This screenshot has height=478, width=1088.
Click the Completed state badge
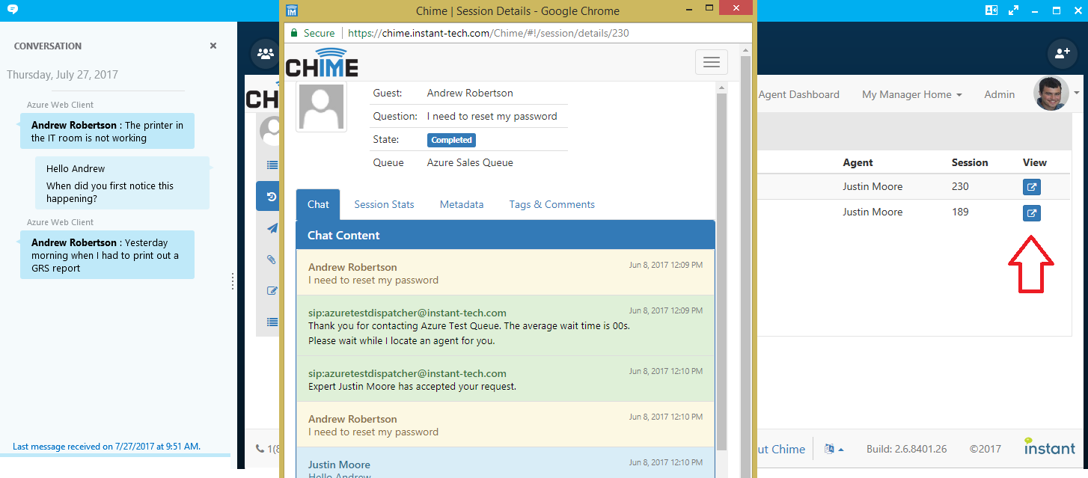tap(451, 140)
